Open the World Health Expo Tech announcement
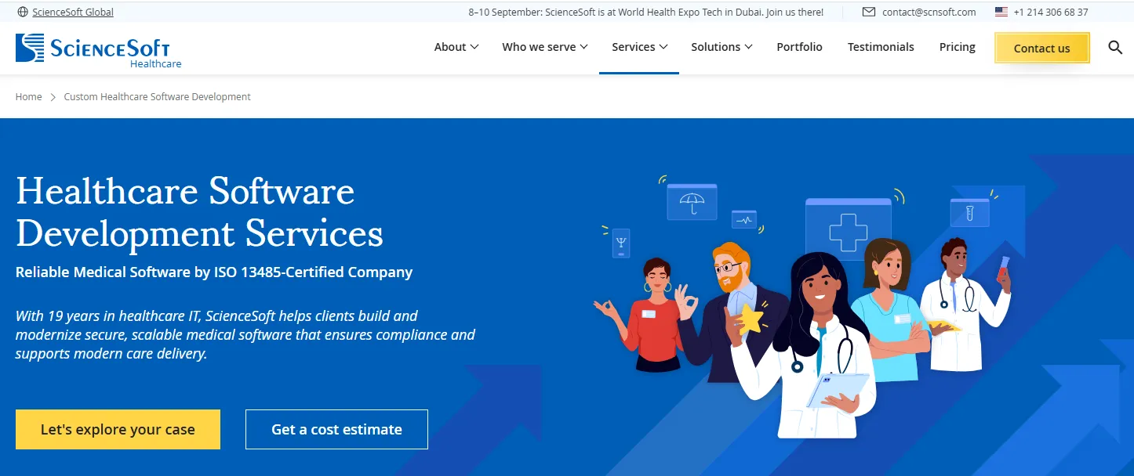This screenshot has height=476, width=1134. coord(645,12)
